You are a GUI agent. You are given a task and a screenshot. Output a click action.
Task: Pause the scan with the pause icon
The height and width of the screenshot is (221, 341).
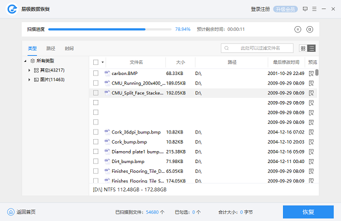[x=298, y=30]
